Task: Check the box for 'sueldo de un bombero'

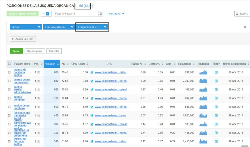Action: click(x=9, y=107)
